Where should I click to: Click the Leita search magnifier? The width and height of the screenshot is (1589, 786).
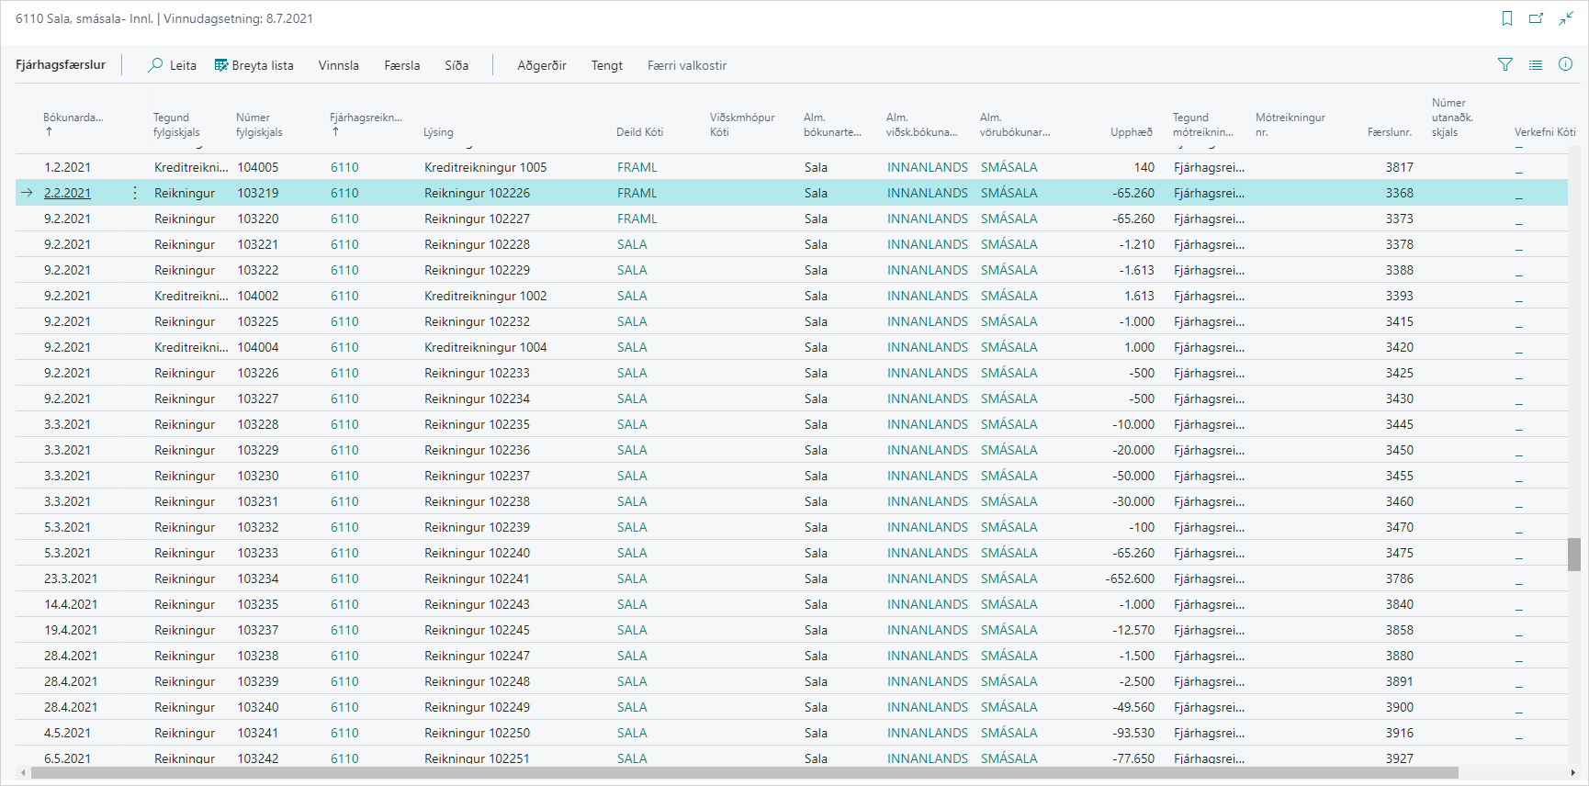(x=156, y=65)
